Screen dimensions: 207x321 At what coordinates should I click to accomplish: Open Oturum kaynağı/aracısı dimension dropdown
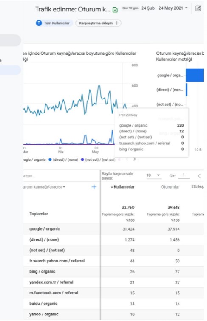point(44,187)
